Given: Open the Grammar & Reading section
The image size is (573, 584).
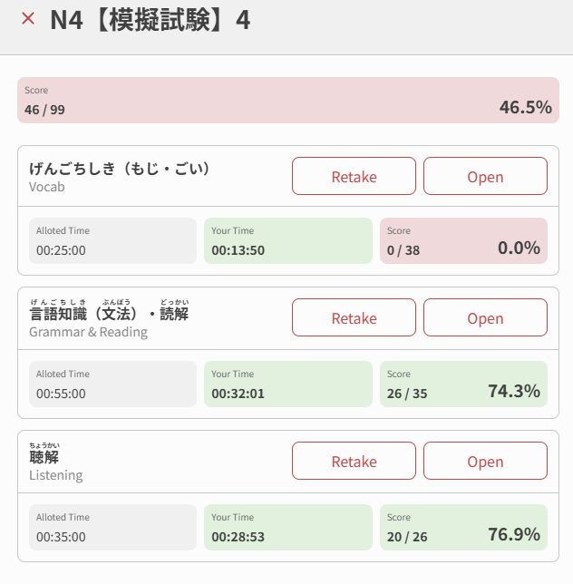Looking at the screenshot, I should point(485,317).
